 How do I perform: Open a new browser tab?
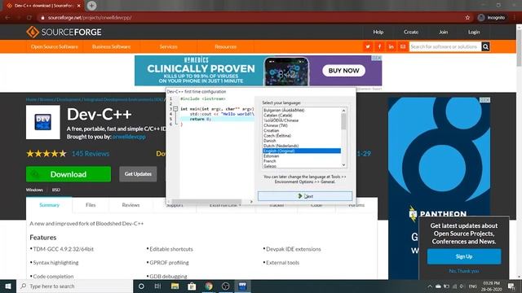pyautogui.click(x=91, y=6)
